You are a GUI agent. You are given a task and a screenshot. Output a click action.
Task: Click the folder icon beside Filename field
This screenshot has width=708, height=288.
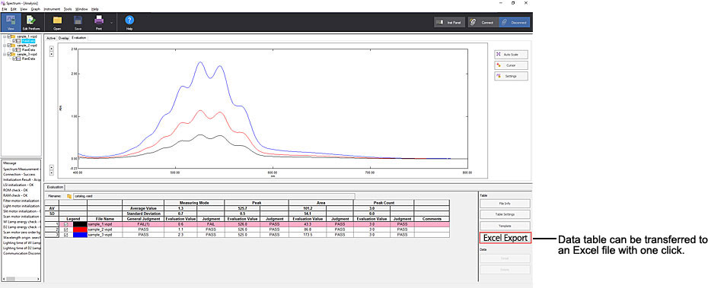tap(69, 196)
